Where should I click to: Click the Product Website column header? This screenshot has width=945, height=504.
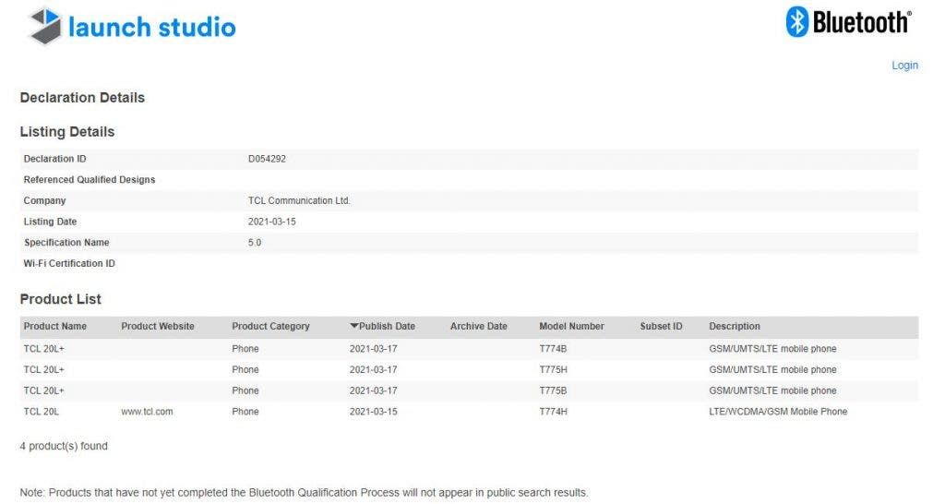pos(157,326)
